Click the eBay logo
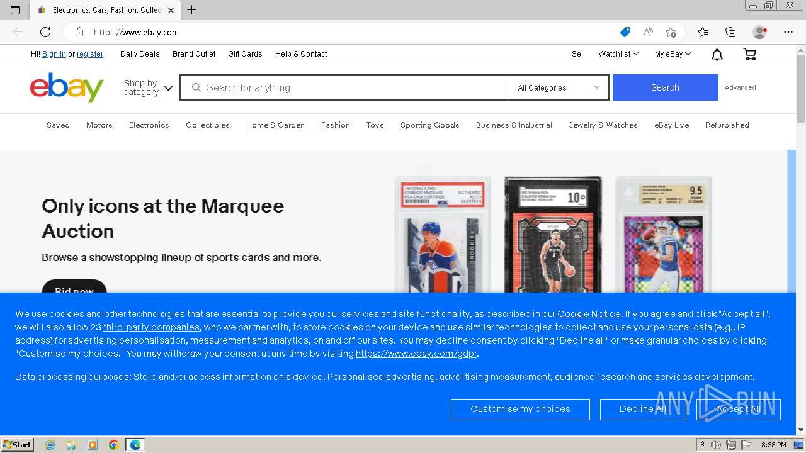The width and height of the screenshot is (806, 453). pos(67,87)
